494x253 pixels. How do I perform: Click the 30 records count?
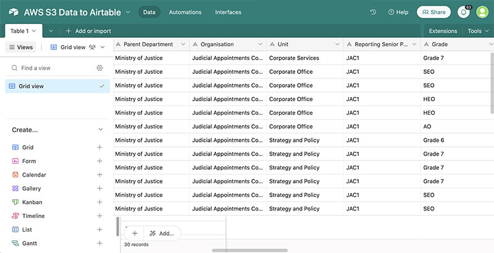(x=136, y=244)
